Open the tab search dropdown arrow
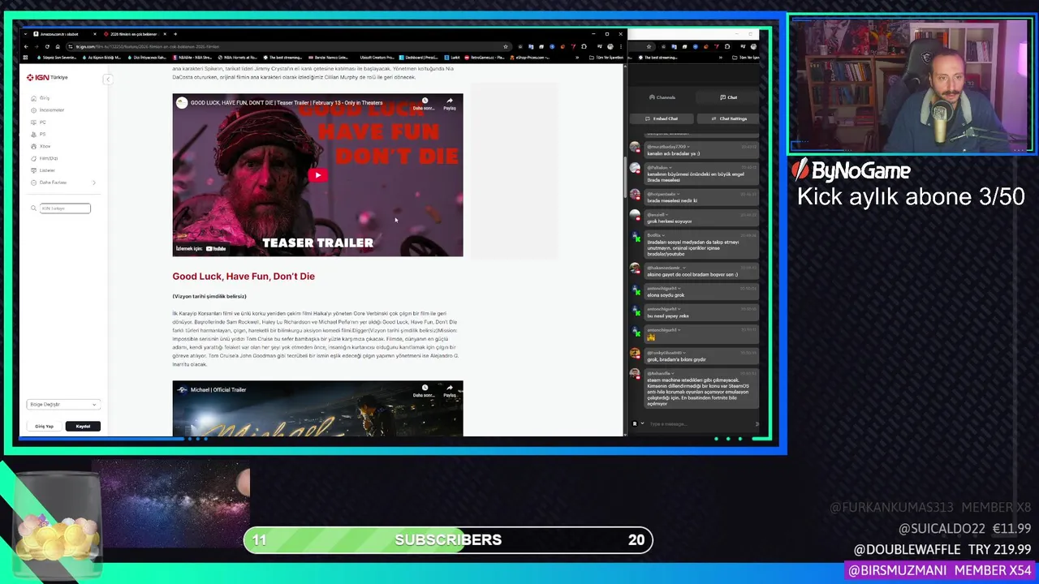 [x=25, y=34]
